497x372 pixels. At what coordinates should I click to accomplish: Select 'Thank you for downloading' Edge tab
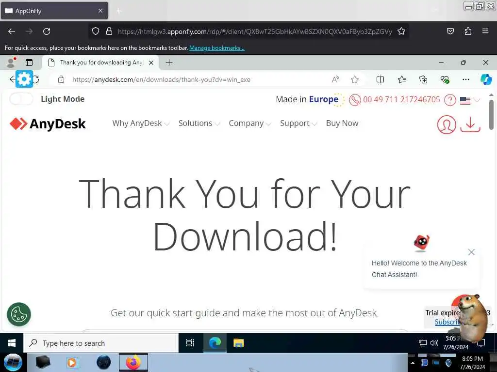point(101,62)
